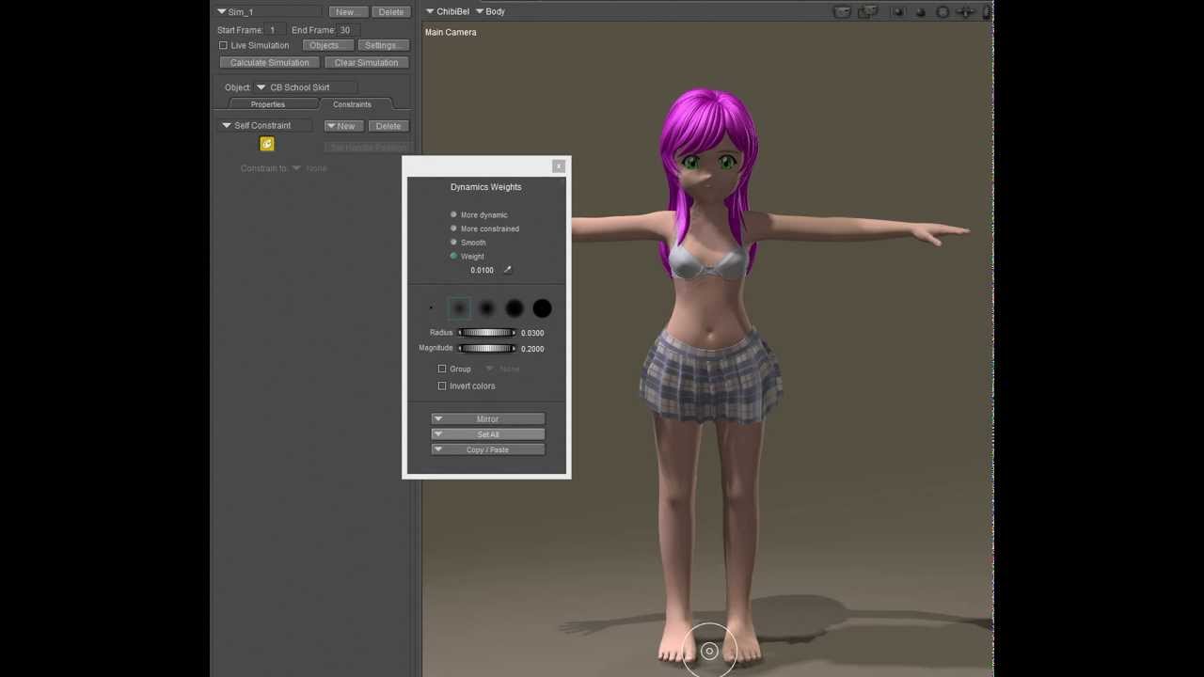Click the circular ring icon in the viewport header

(x=943, y=12)
